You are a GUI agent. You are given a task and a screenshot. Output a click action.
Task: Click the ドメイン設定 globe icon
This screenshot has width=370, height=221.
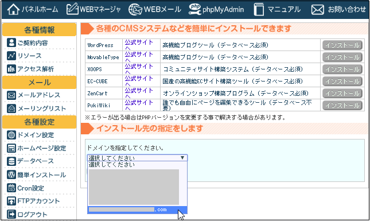pos(11,135)
